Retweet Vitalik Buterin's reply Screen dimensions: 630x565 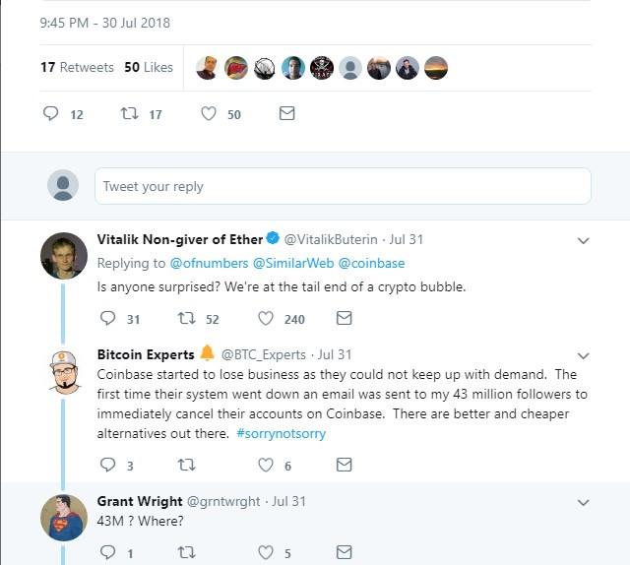187,319
